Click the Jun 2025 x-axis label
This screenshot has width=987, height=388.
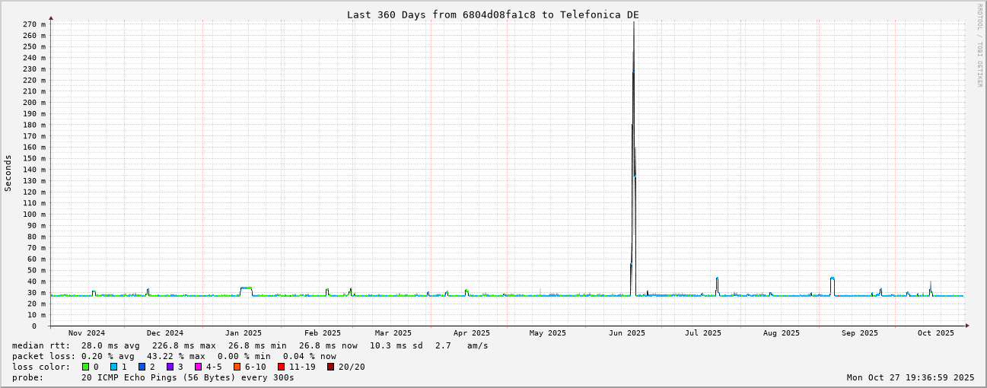coord(626,333)
